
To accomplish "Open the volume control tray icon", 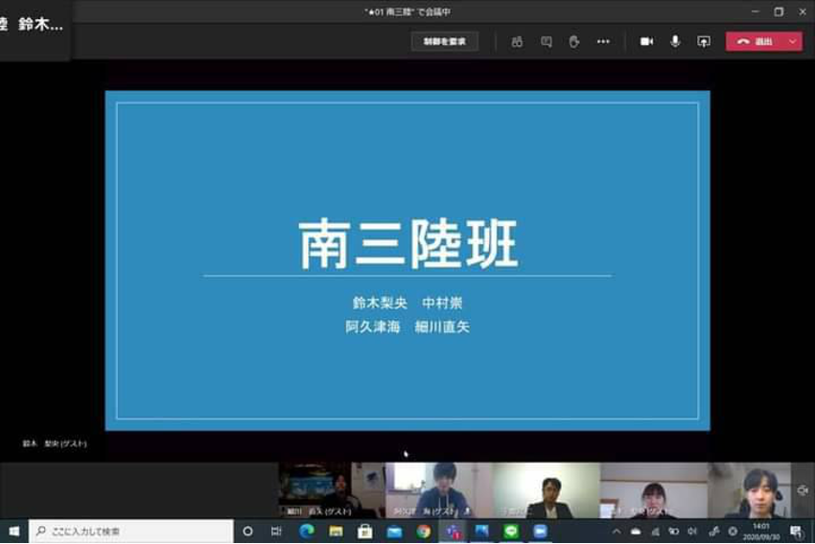I will [692, 531].
